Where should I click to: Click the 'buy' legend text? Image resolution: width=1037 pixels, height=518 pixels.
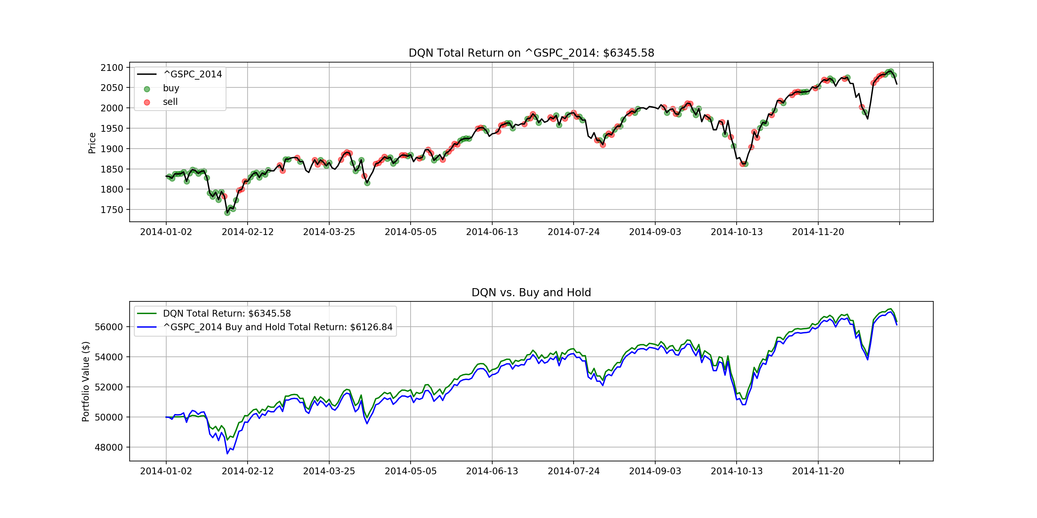(171, 88)
